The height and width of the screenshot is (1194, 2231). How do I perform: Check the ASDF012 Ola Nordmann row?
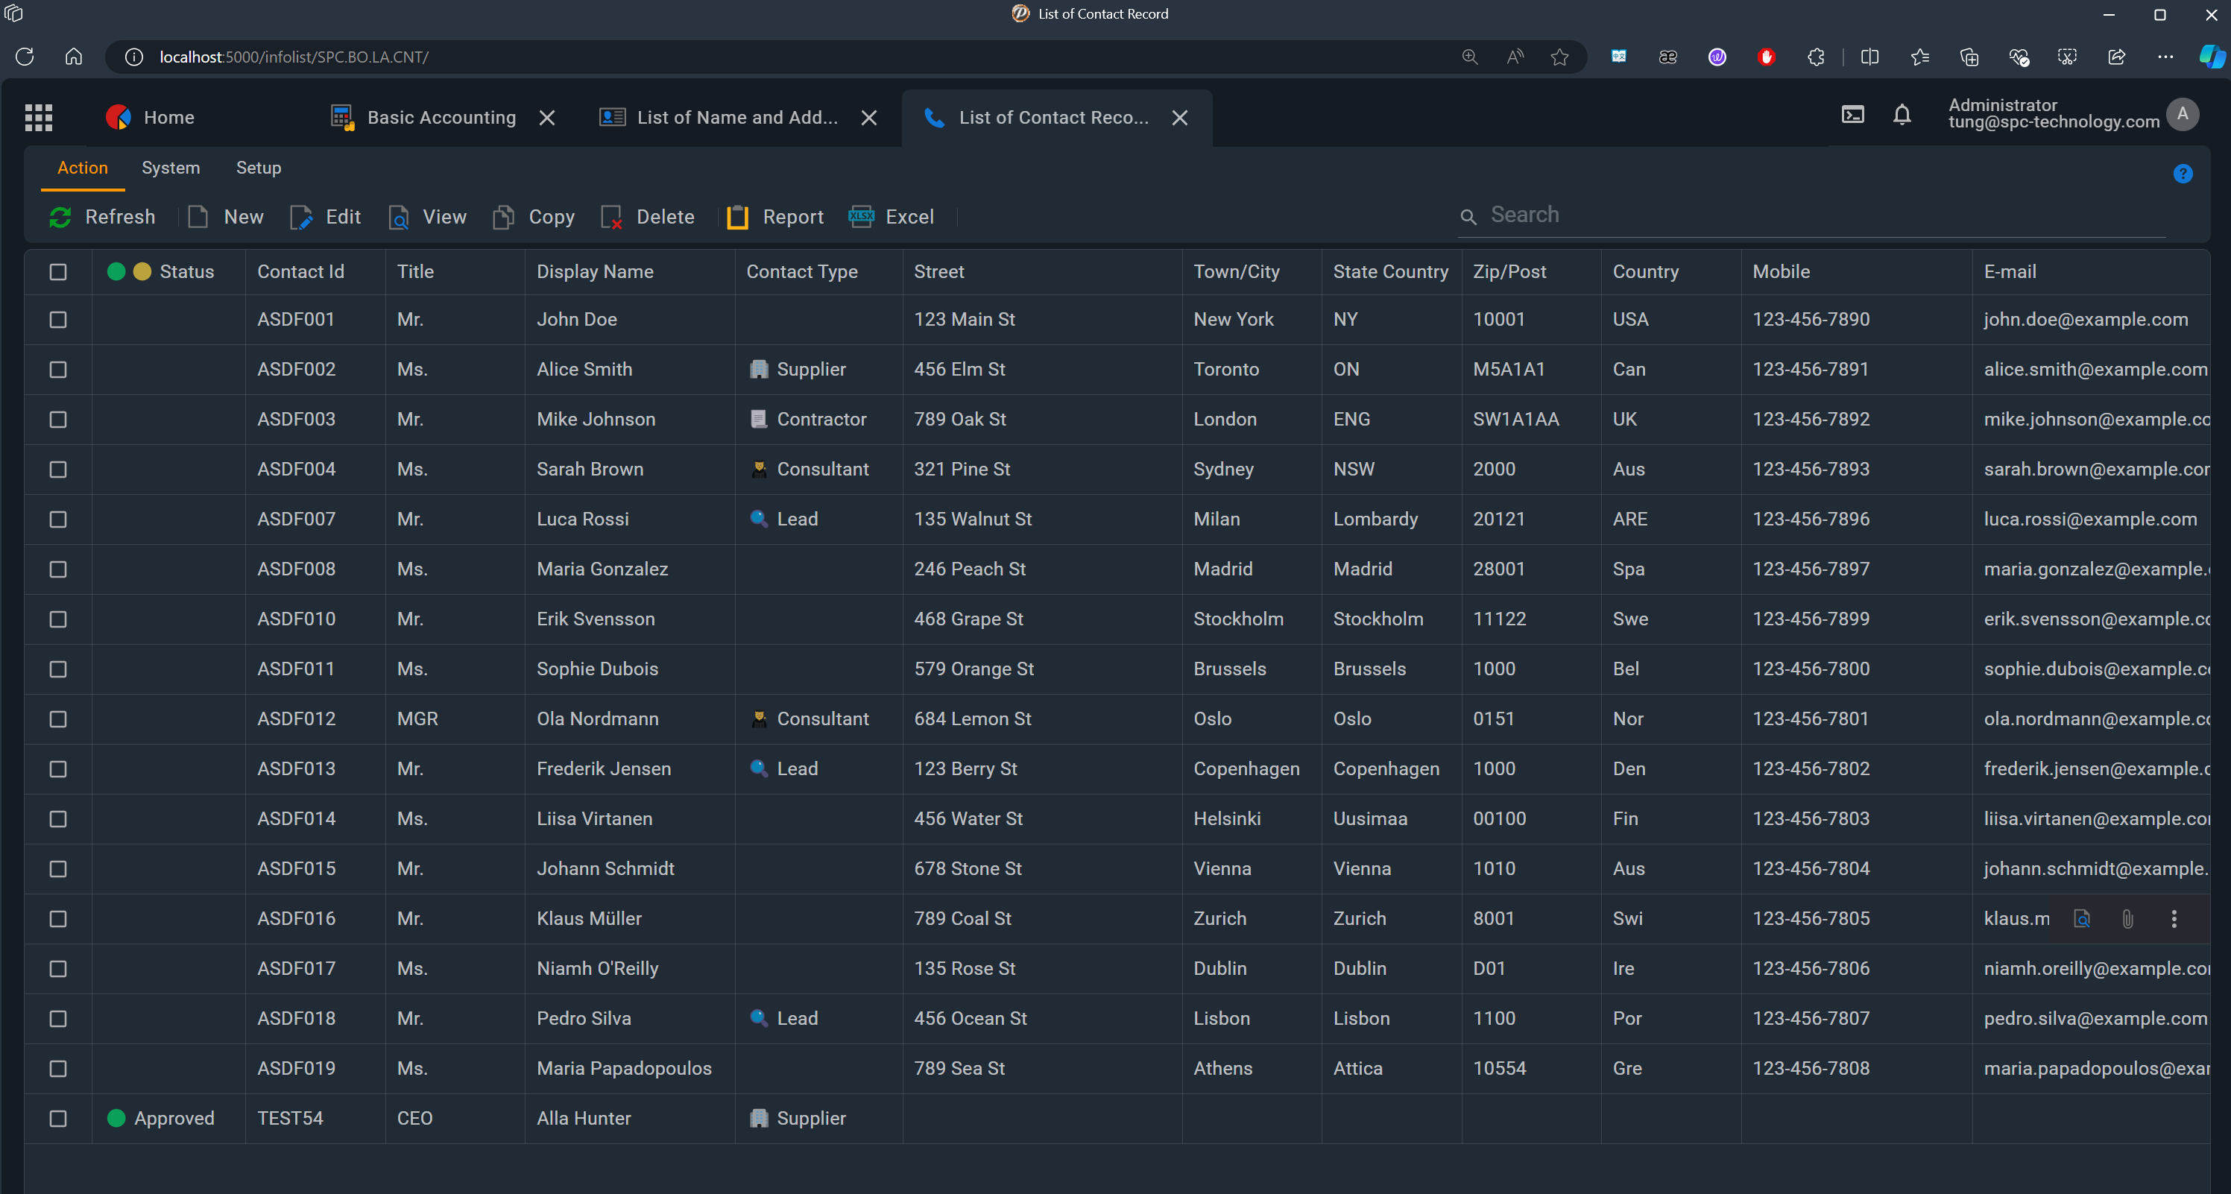tap(58, 719)
